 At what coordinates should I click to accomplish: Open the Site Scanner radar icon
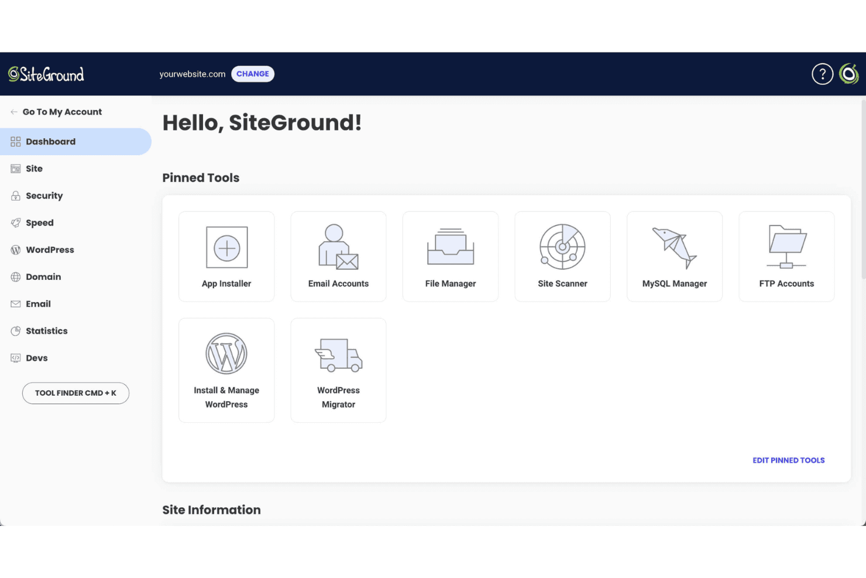pyautogui.click(x=562, y=247)
